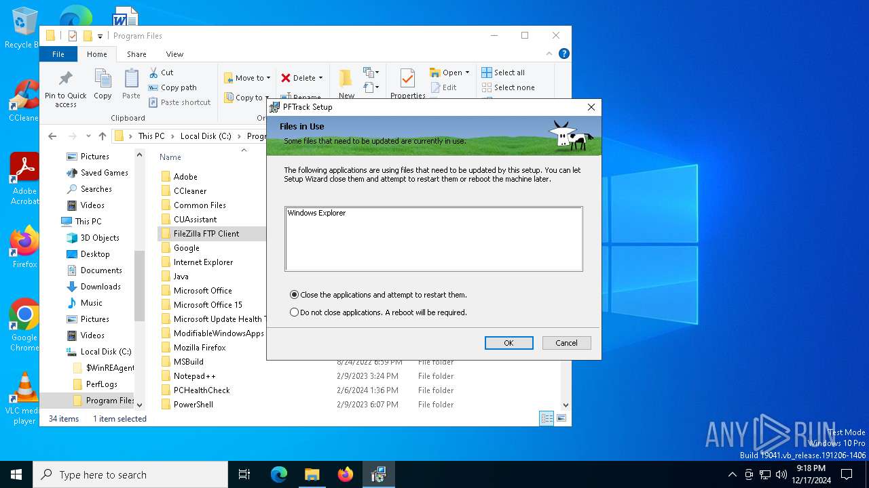Show hidden system tray icons
This screenshot has width=869, height=488.
(732, 474)
